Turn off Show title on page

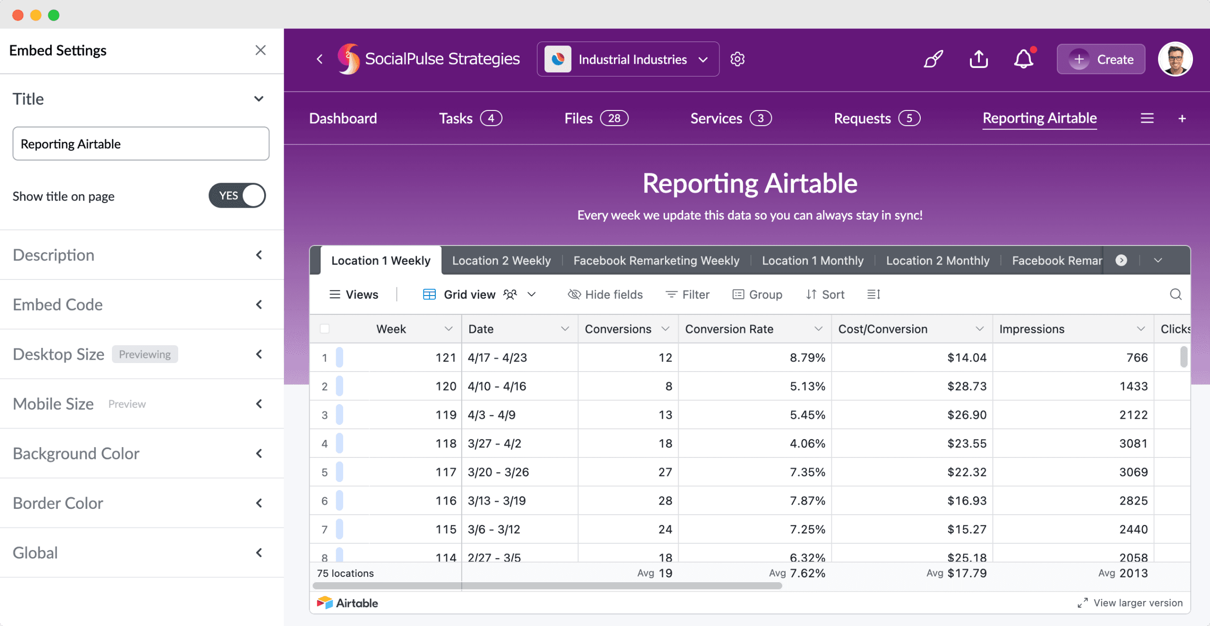pyautogui.click(x=237, y=195)
